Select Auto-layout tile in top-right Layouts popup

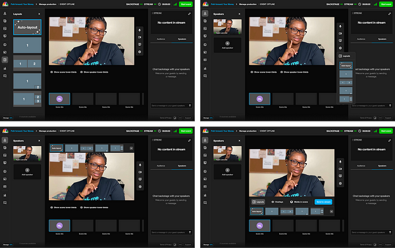[346, 65]
